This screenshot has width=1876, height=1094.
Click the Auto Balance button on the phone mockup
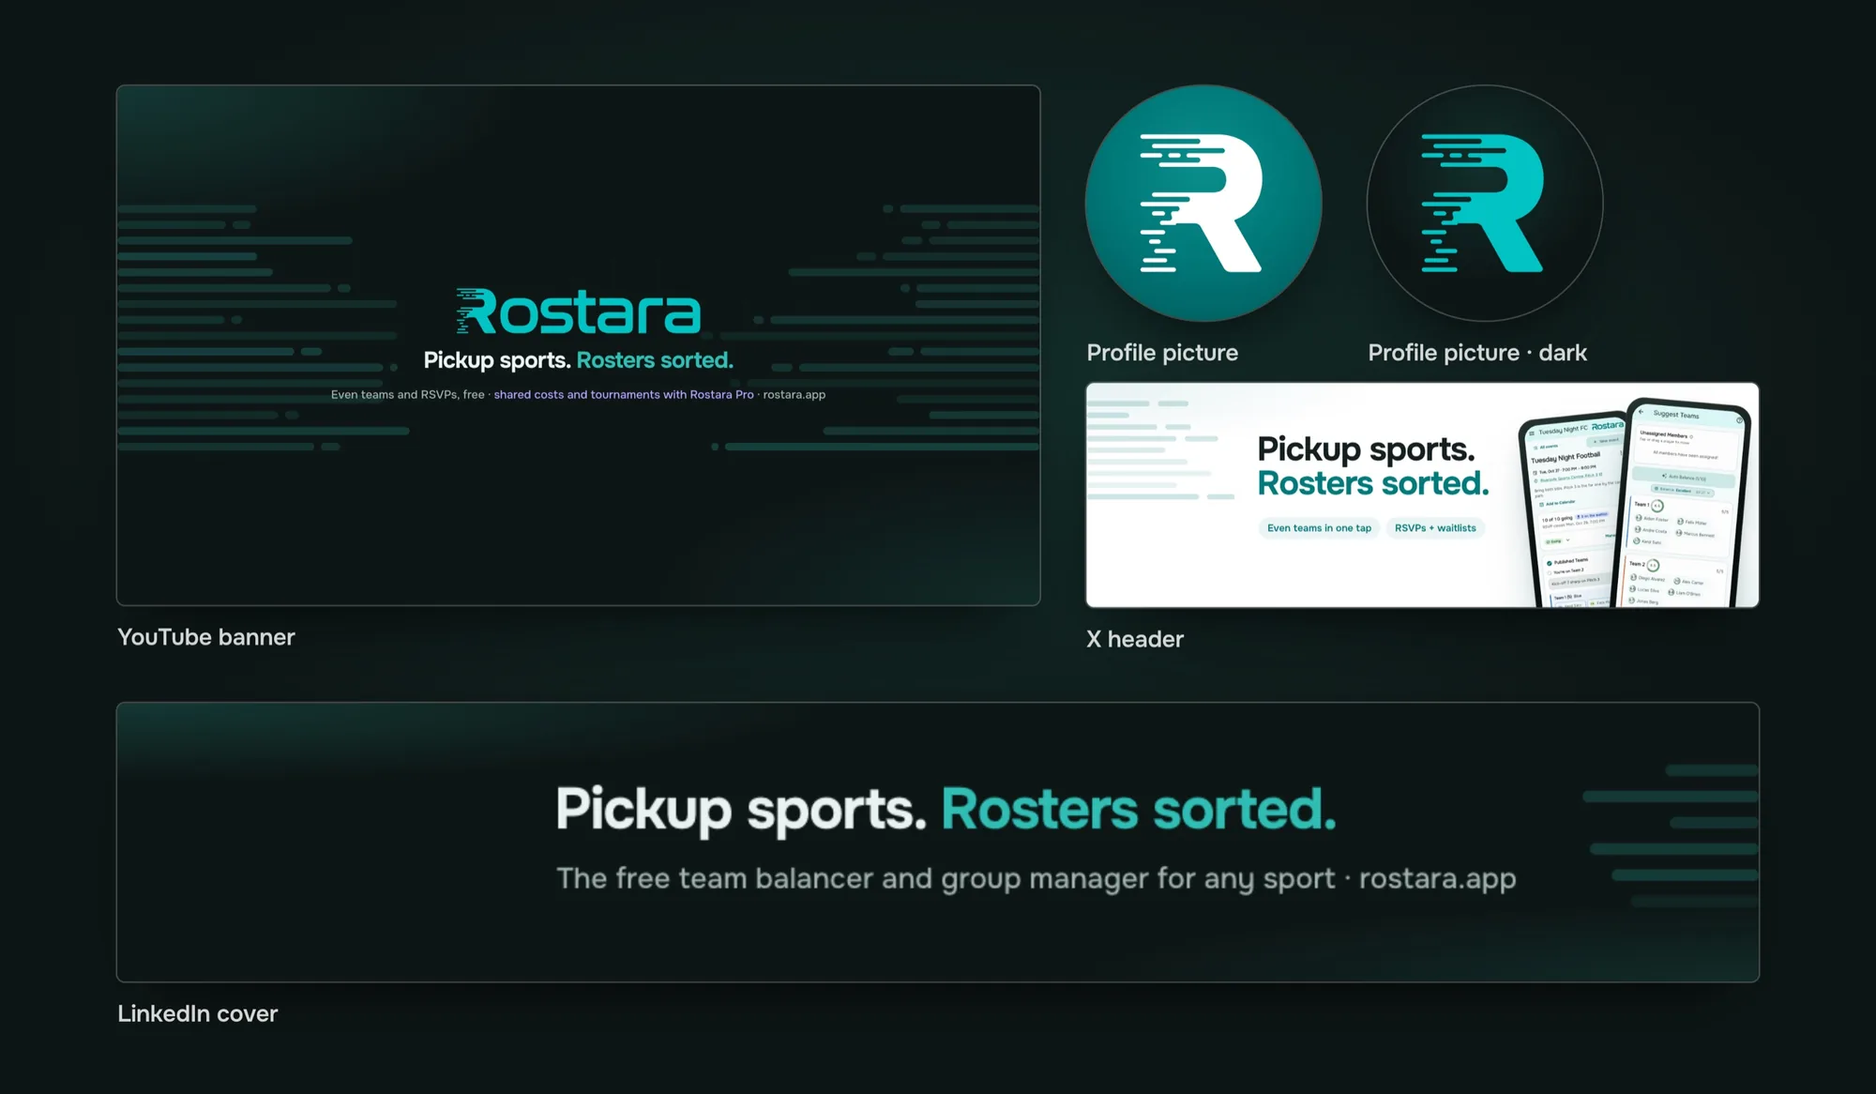point(1684,478)
